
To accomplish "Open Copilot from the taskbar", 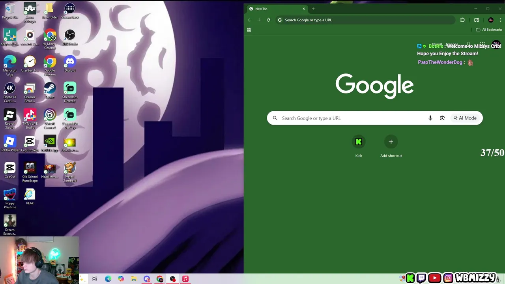I will tap(121, 279).
